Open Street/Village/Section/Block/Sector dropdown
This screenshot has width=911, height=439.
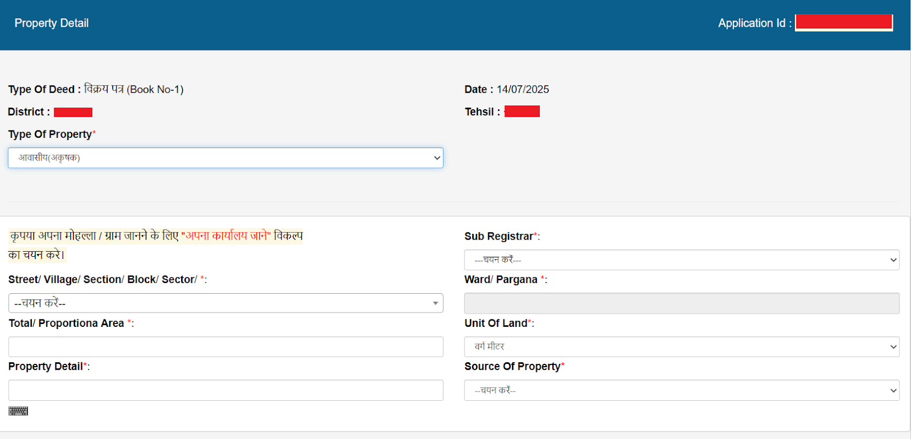point(225,303)
